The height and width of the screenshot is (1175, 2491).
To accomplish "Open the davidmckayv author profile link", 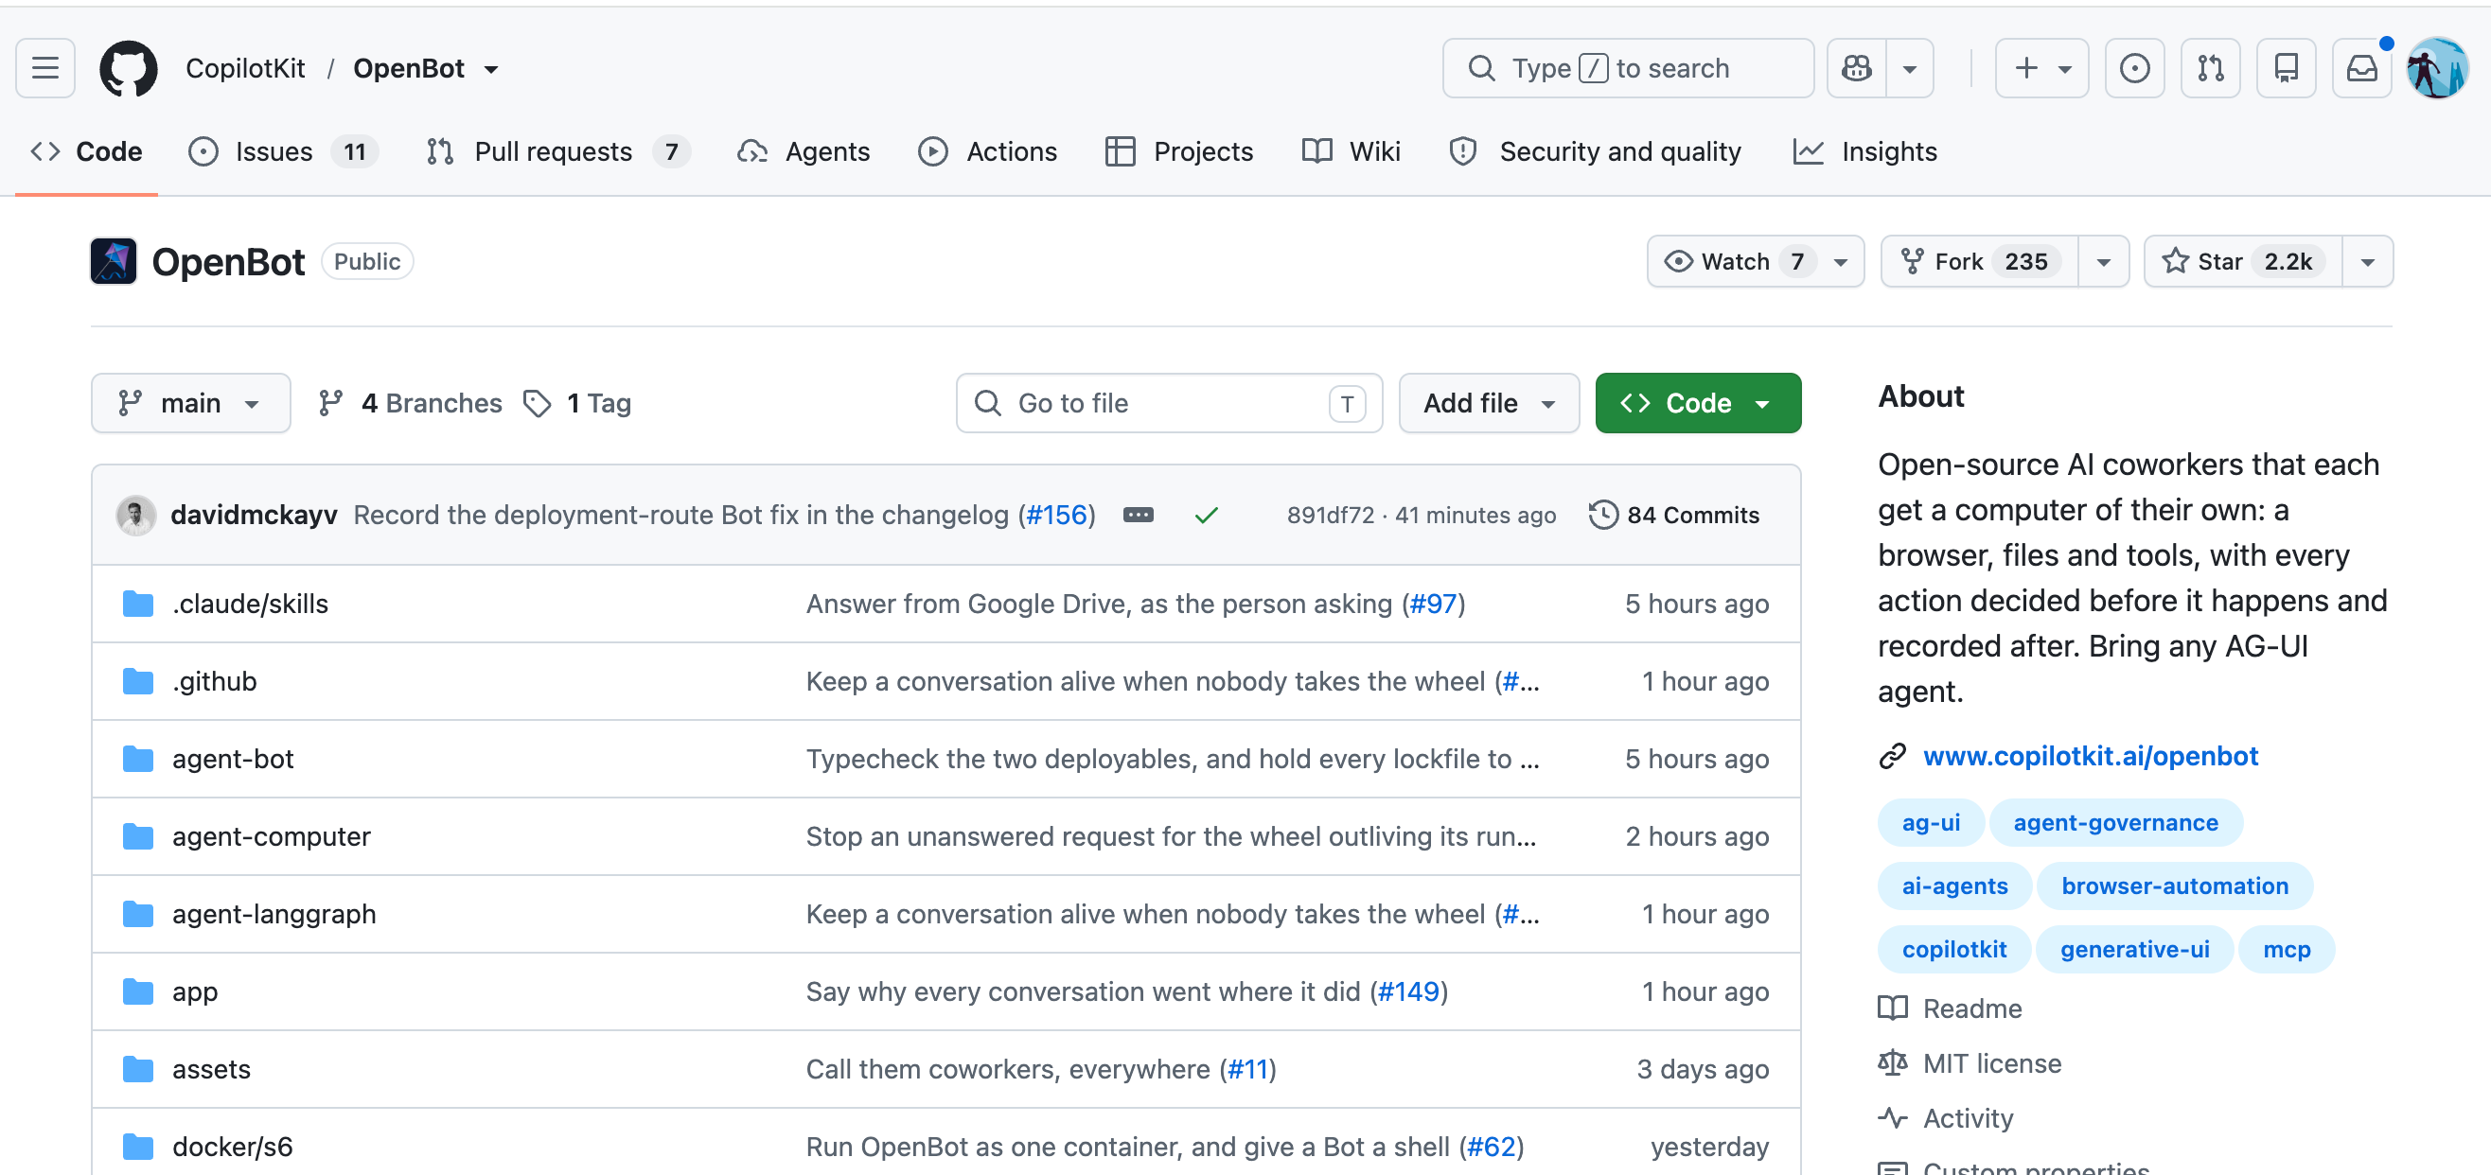I will [x=255, y=515].
